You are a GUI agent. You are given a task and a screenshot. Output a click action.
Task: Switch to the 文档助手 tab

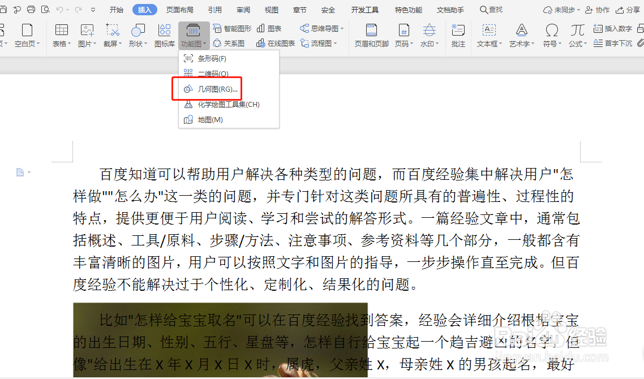[450, 10]
